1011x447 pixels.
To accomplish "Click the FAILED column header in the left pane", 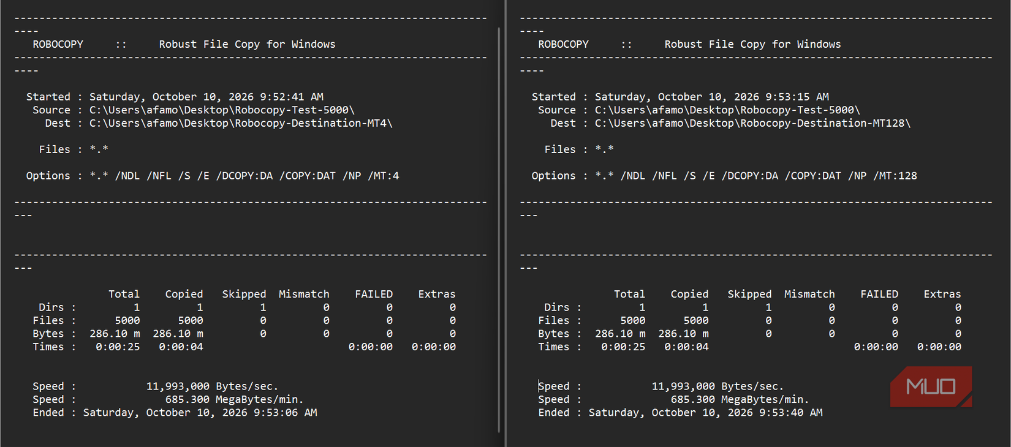I will click(x=374, y=294).
